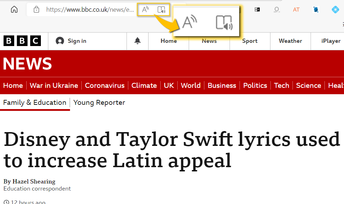Open the black-and-white book extension icon
Viewport: 344px width, 204px height.
257,10
